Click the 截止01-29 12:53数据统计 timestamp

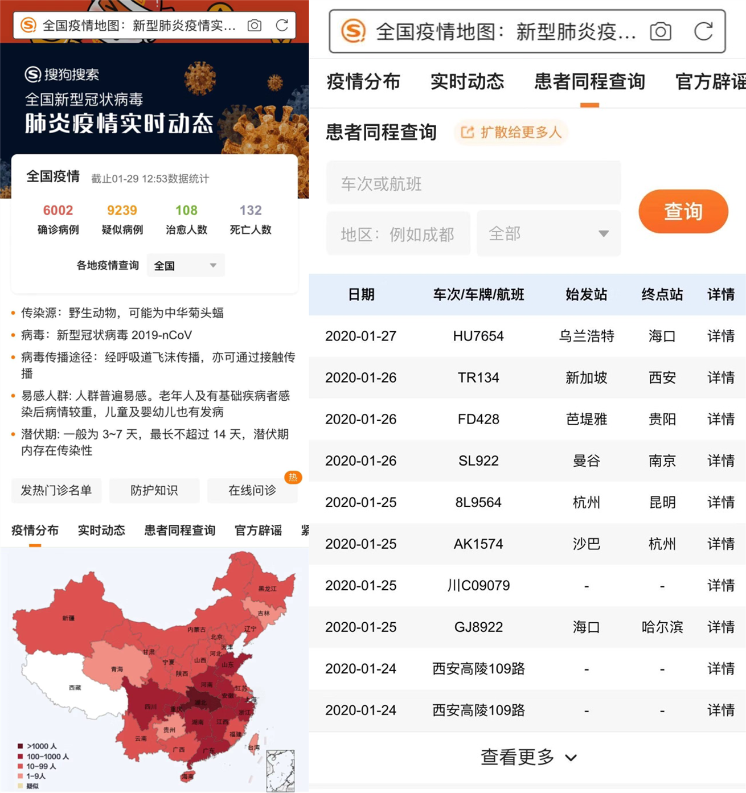coord(150,179)
